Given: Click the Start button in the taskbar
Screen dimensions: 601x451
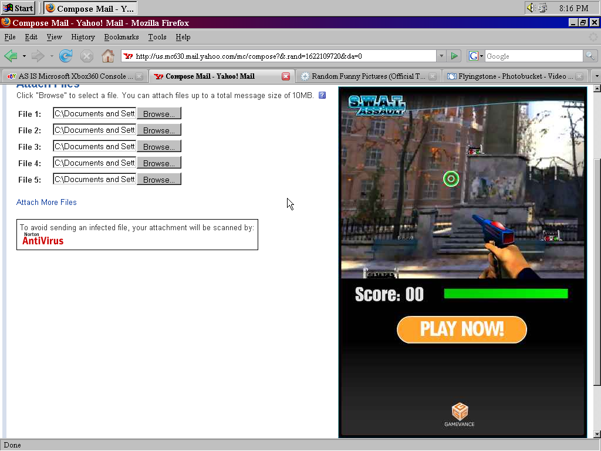Looking at the screenshot, I should 18,8.
